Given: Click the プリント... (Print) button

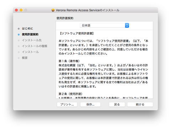Looking at the screenshot, I should pos(67,104).
